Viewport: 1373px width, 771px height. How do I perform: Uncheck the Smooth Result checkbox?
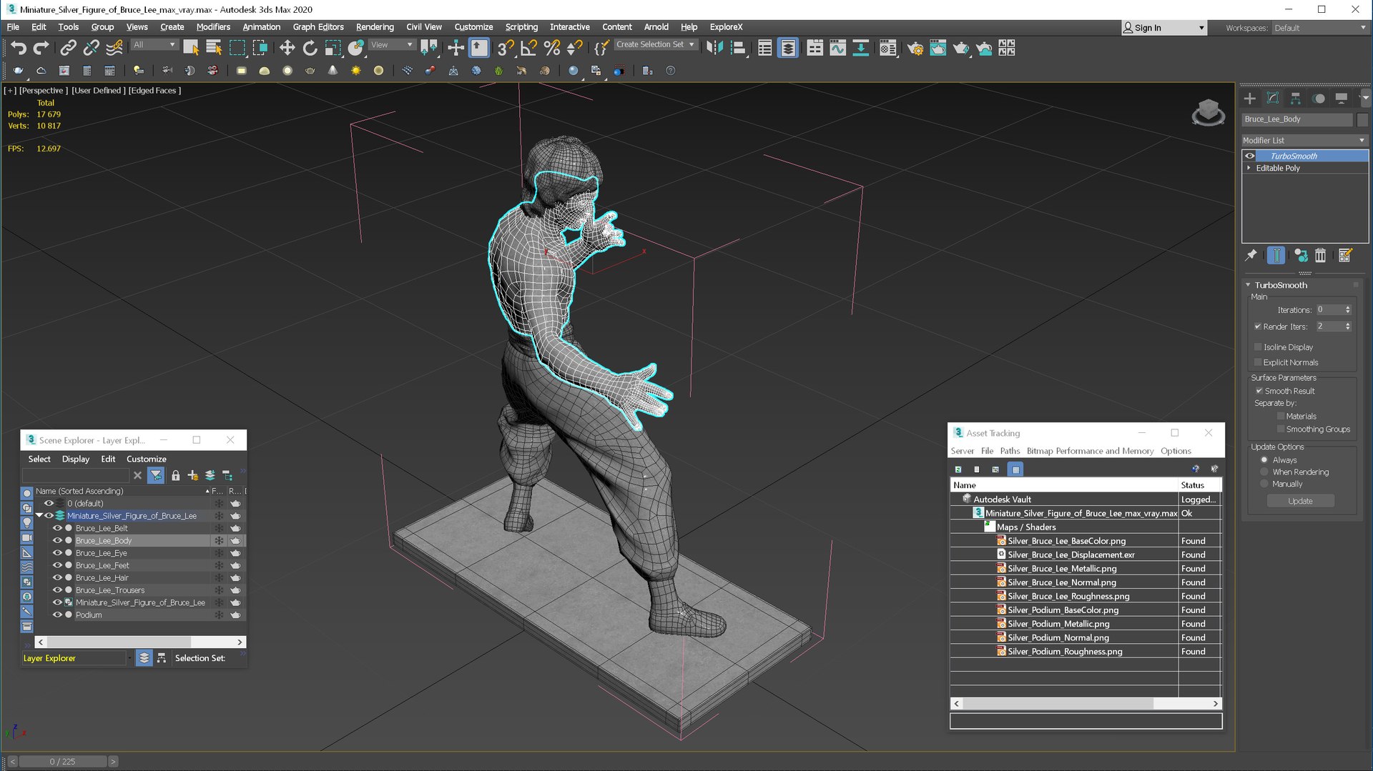point(1259,391)
